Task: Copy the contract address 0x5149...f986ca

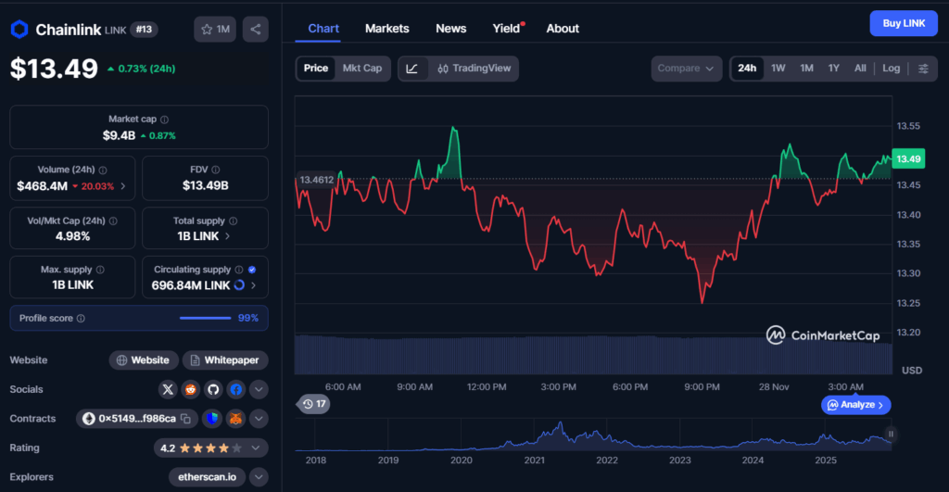Action: point(185,419)
